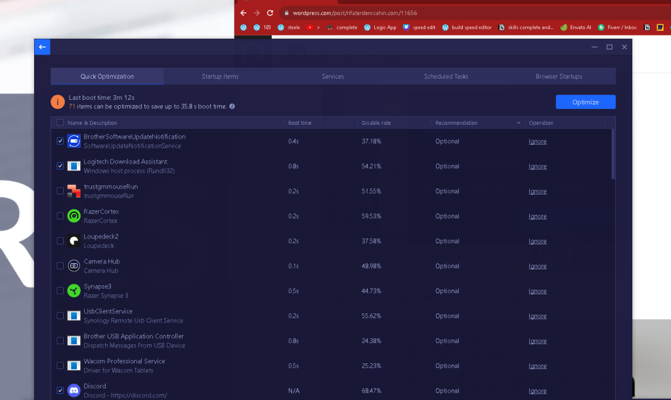Open the Services tab

click(x=333, y=76)
